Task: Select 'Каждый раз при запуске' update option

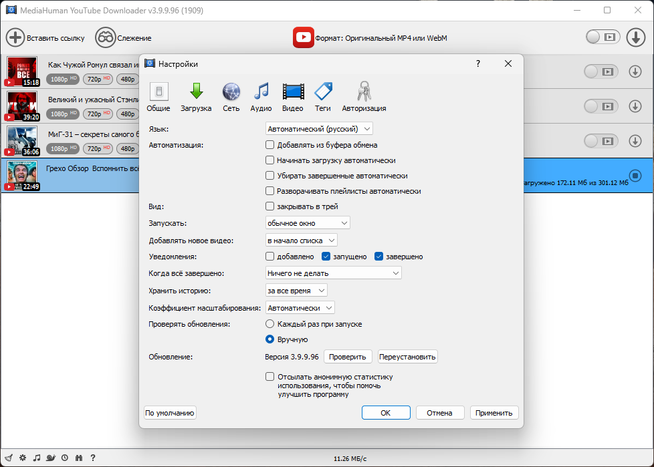Action: click(x=269, y=323)
